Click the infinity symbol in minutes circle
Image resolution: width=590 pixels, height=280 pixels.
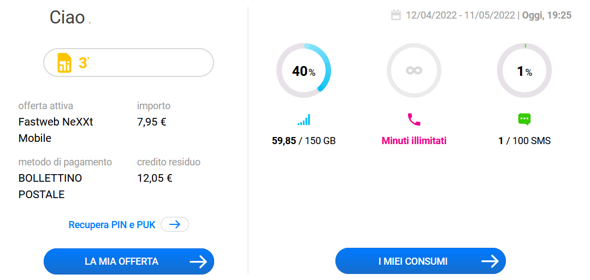414,71
